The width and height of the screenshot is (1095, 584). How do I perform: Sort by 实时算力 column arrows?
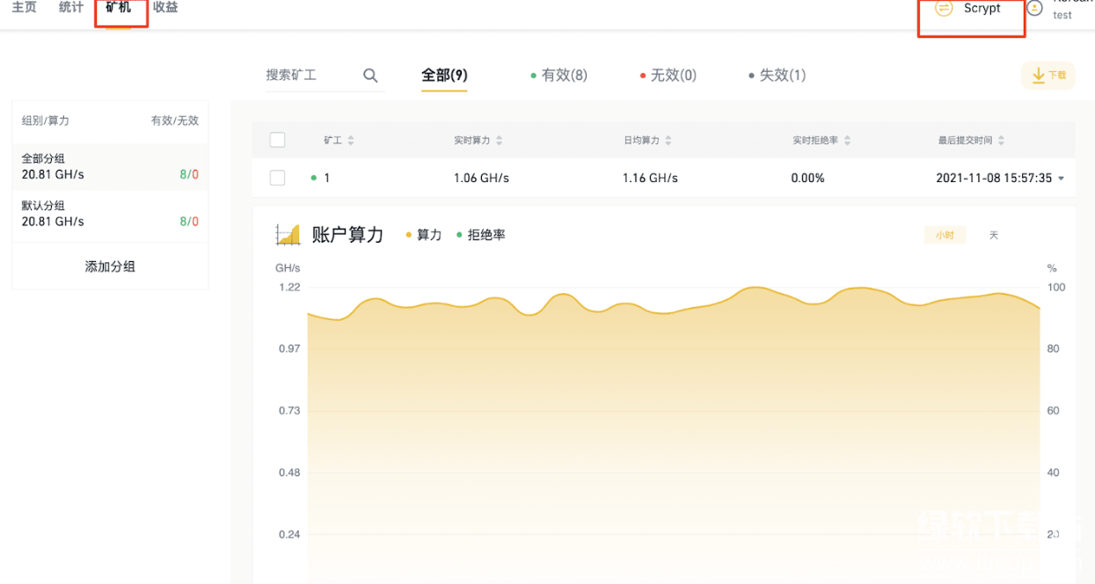click(x=500, y=141)
